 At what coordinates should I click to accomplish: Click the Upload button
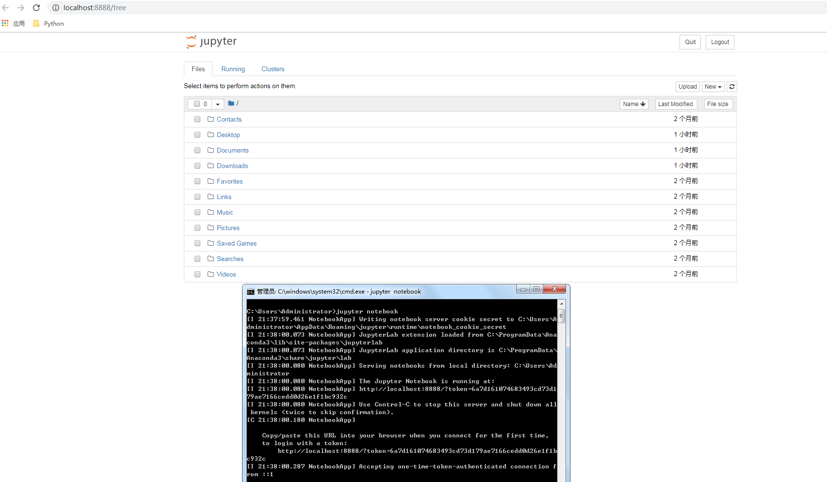(x=688, y=87)
